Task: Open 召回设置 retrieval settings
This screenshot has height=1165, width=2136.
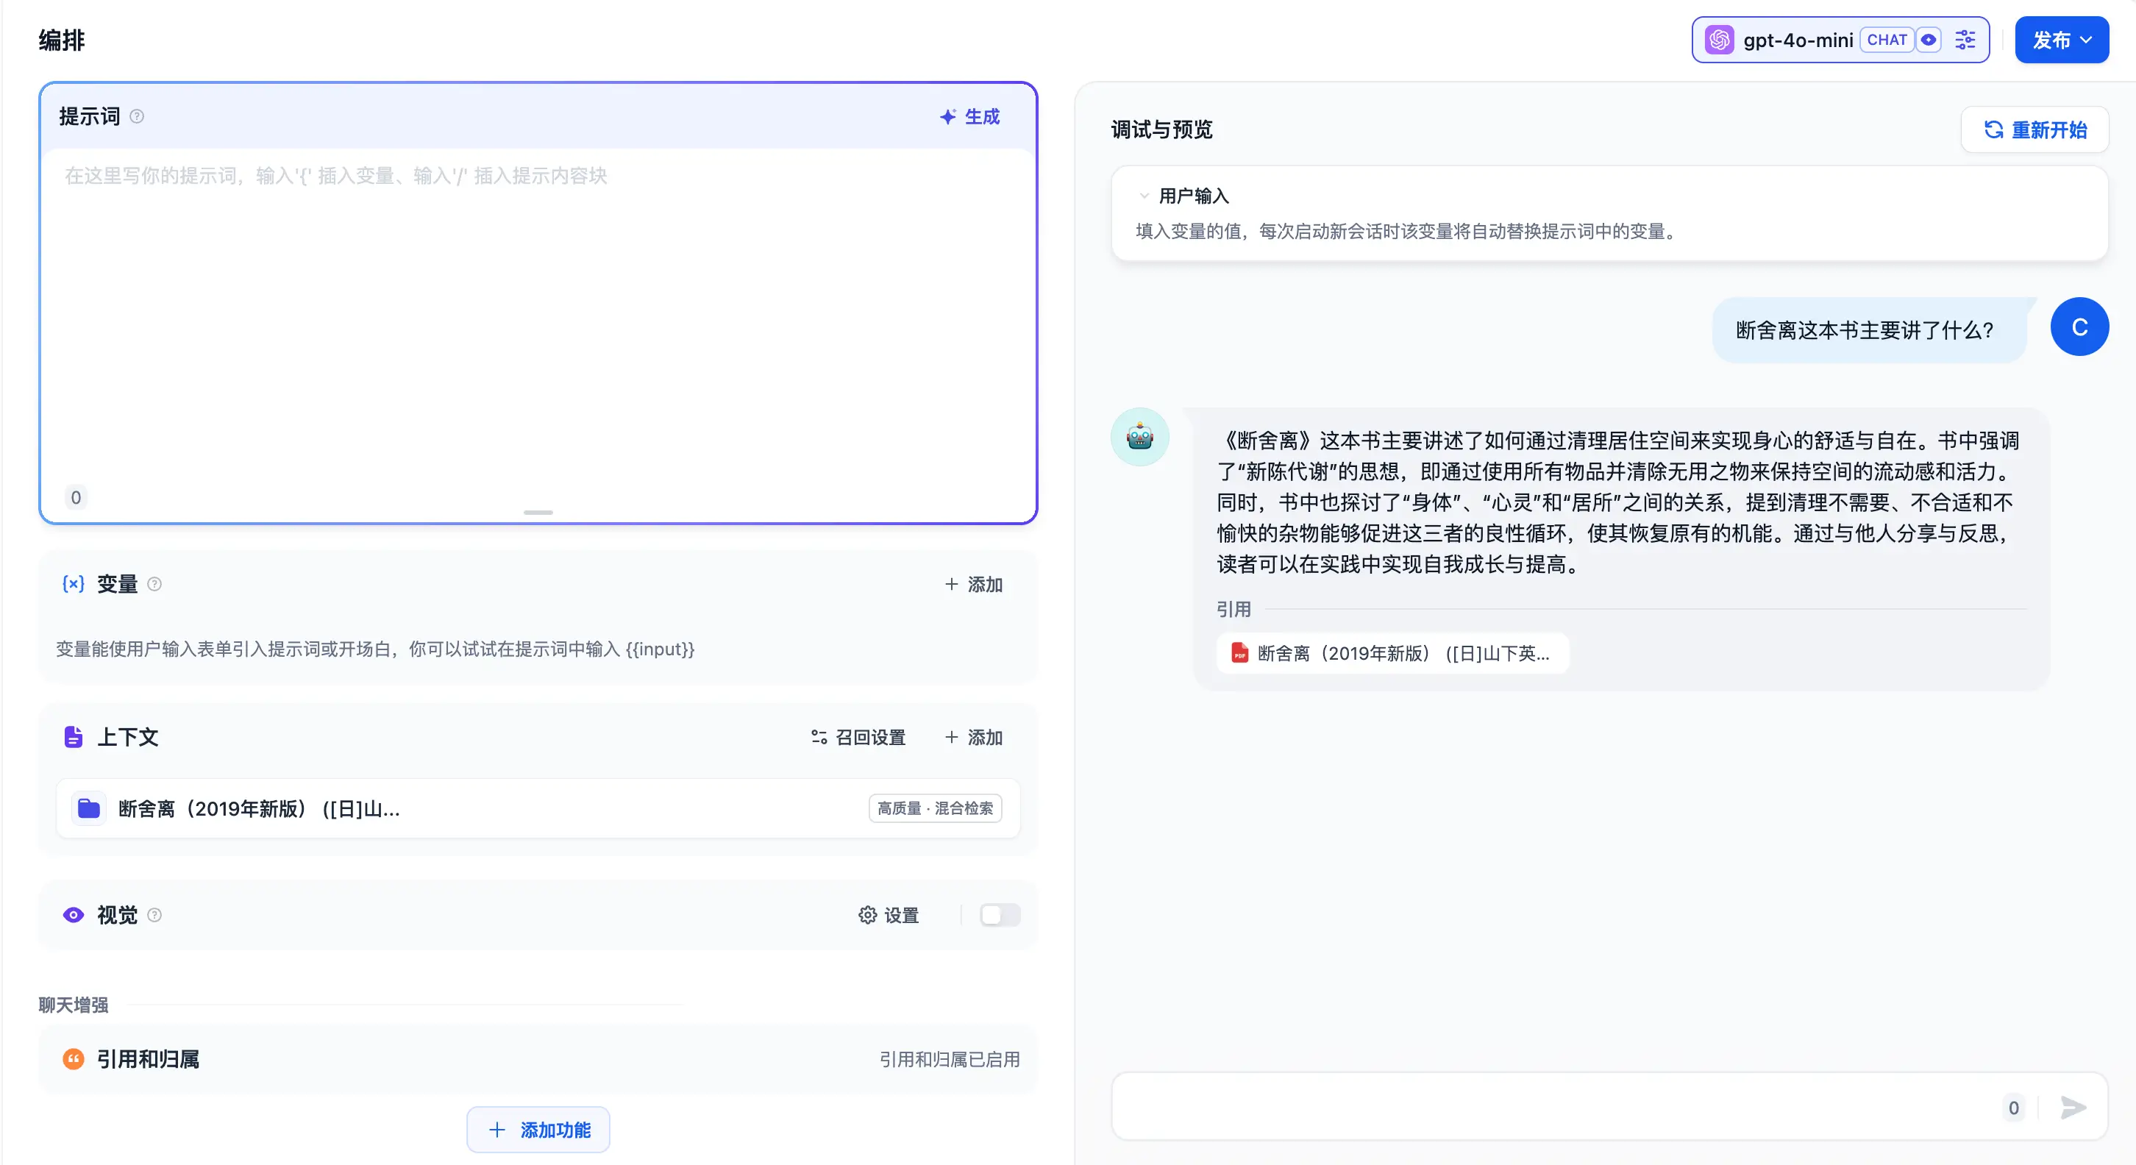Action: coord(858,737)
